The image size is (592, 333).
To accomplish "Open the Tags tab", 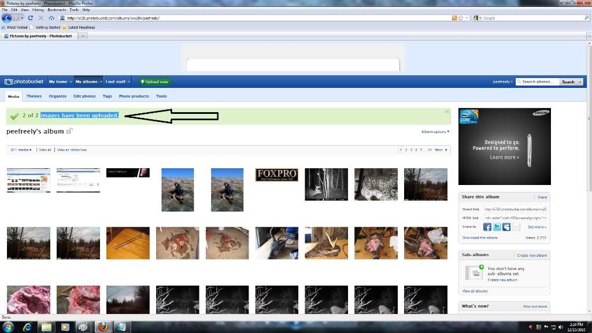I will pos(107,96).
